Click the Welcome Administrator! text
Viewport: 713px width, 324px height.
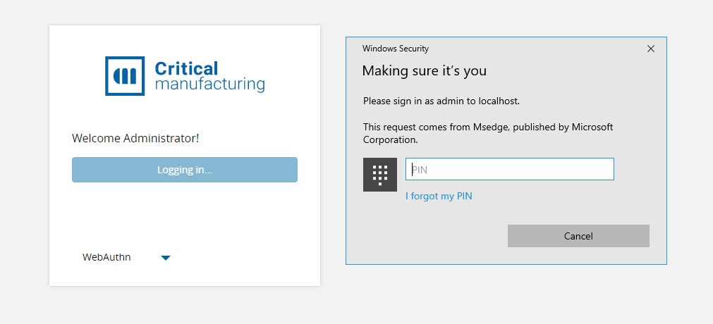(x=135, y=138)
